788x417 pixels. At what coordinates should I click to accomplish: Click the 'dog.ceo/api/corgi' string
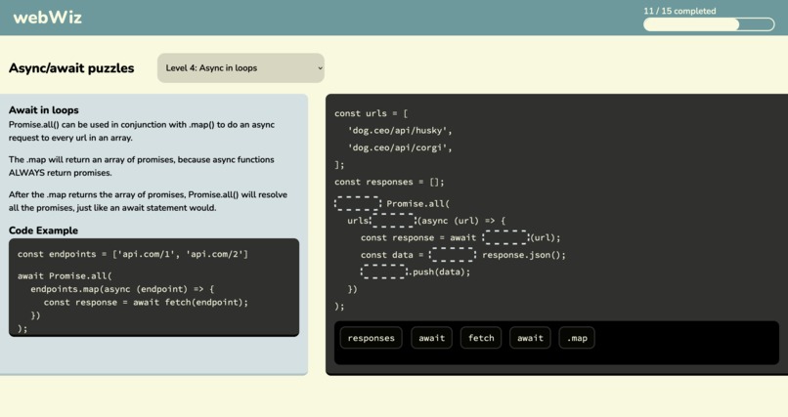coord(400,147)
